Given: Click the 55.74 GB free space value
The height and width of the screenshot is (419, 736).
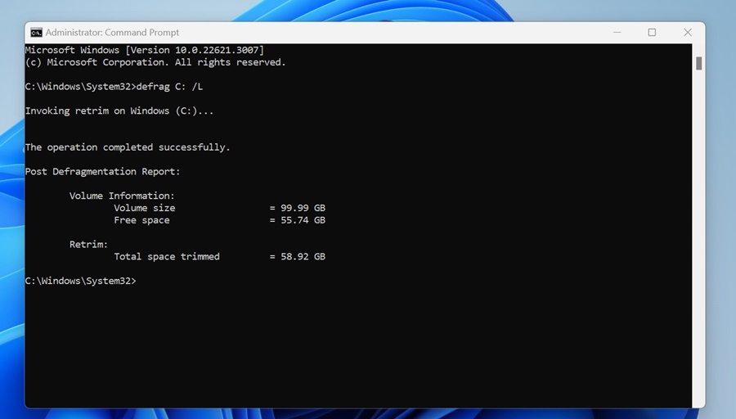Looking at the screenshot, I should click(303, 220).
